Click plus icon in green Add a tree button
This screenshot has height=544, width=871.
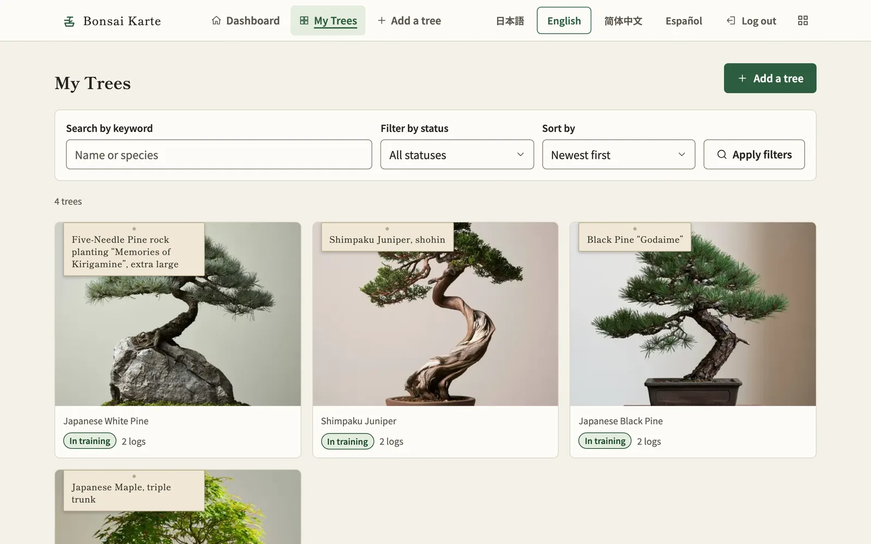[x=742, y=78]
